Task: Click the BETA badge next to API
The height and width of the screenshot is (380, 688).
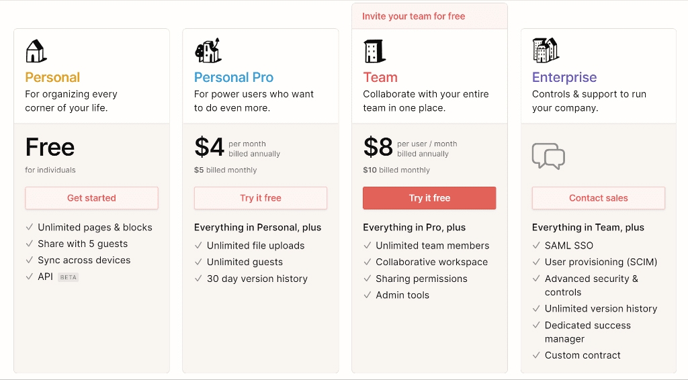Action: (x=68, y=277)
